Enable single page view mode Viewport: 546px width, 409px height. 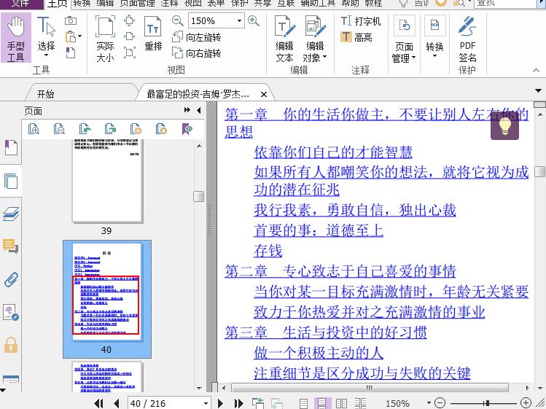304,403
